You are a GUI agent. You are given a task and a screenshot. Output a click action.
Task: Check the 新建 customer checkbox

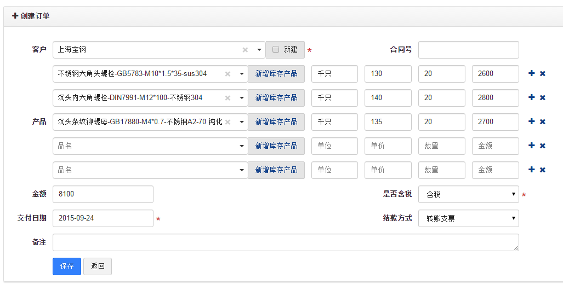click(x=276, y=49)
